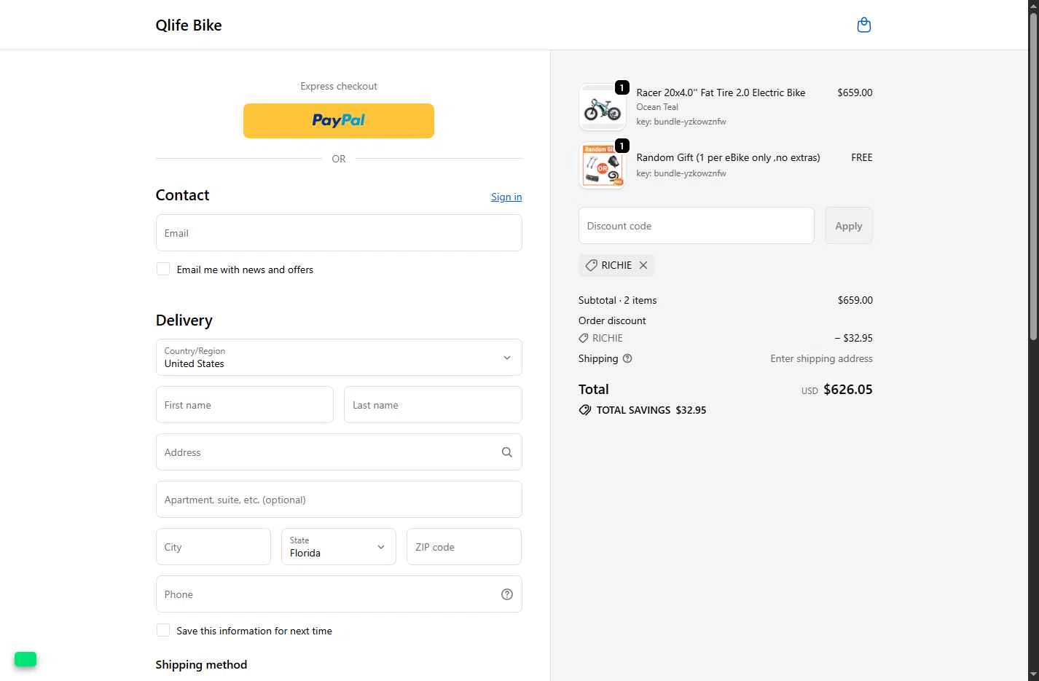Click the address search magnifier icon
The width and height of the screenshot is (1039, 681).
pos(507,452)
